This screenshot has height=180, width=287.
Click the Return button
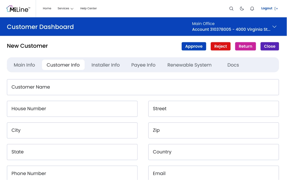246,46
